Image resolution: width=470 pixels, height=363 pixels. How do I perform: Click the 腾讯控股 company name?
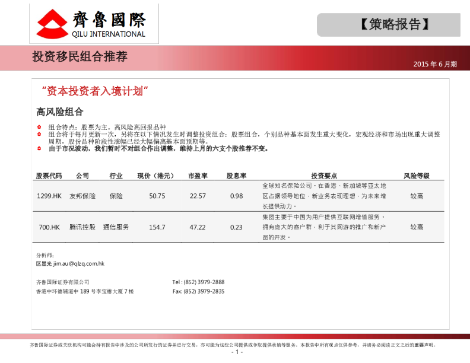pos(82,227)
